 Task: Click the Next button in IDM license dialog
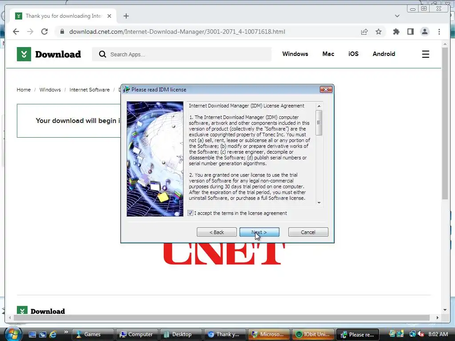tap(259, 232)
